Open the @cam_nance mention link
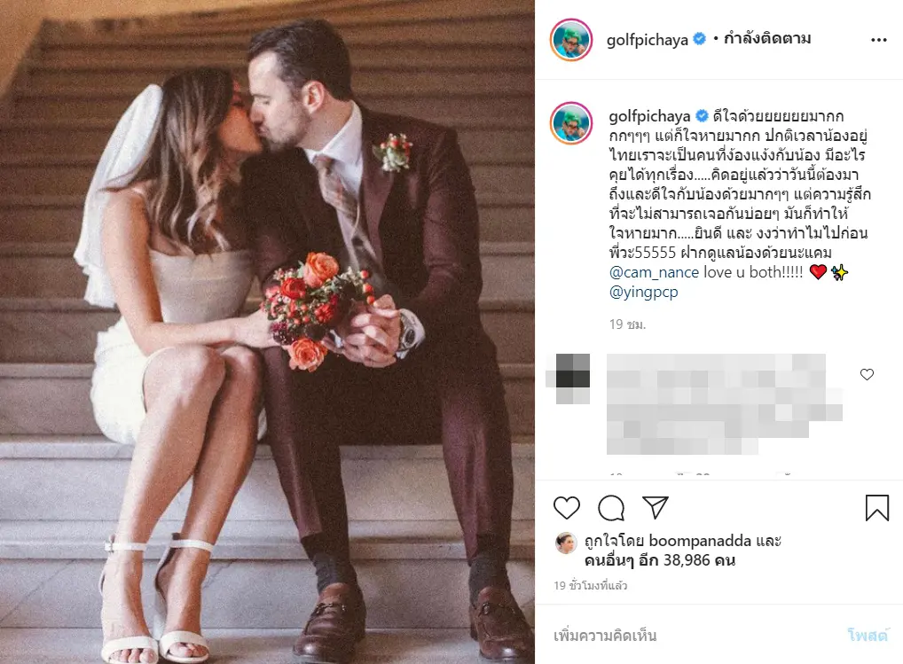Viewport: 903px width, 664px height. tap(654, 272)
